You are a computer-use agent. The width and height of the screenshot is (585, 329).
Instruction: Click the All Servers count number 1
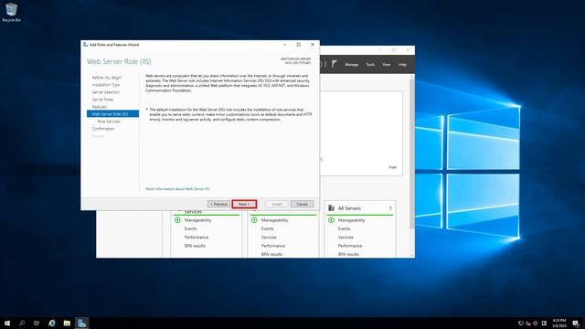(390, 208)
